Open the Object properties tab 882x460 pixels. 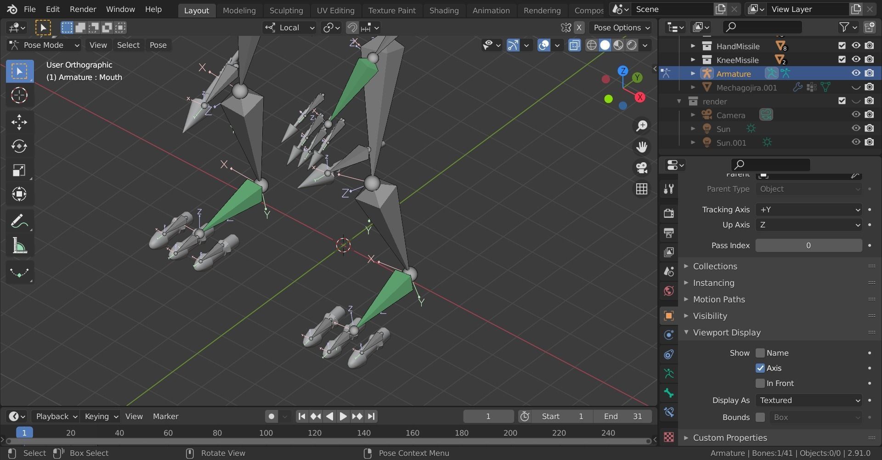click(x=669, y=315)
